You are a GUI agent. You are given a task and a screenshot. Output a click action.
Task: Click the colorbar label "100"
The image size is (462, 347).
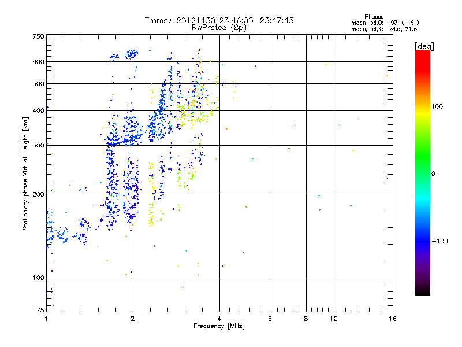point(437,106)
